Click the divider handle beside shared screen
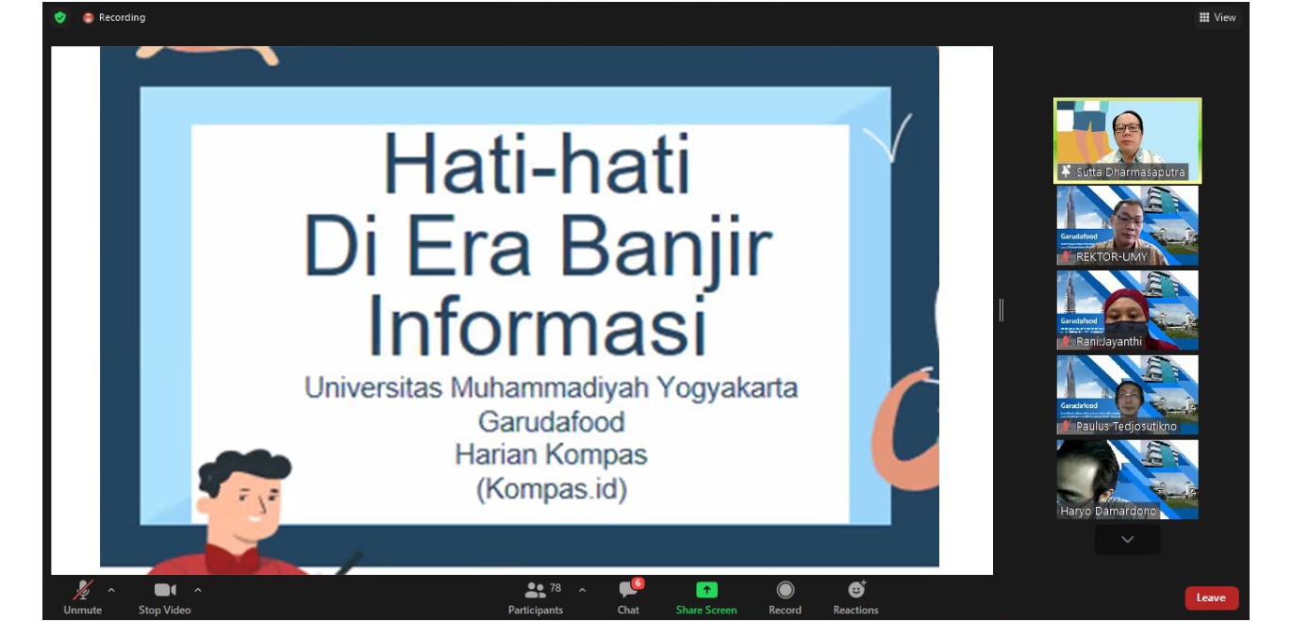Viewport: 1292px width, 622px height. coord(1001,310)
